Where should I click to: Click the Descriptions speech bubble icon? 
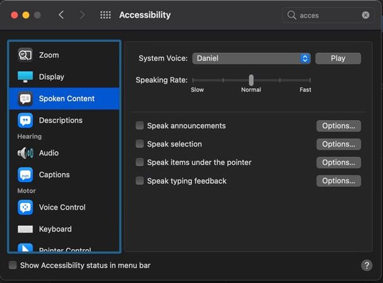click(x=25, y=120)
